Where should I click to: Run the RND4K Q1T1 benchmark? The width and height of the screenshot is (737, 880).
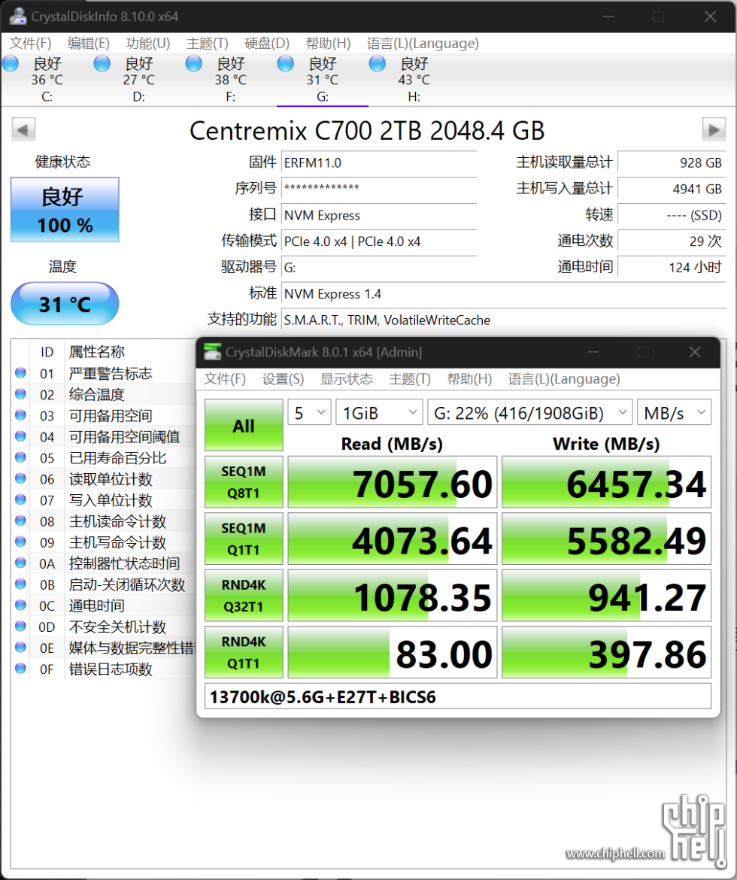(244, 652)
